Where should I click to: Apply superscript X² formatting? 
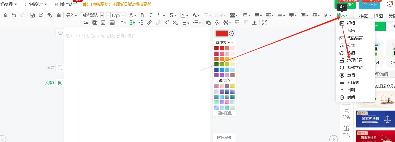[166, 23]
